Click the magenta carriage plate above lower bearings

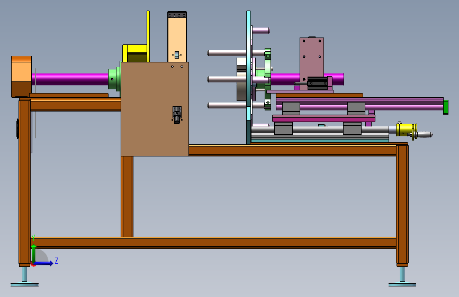(323, 118)
